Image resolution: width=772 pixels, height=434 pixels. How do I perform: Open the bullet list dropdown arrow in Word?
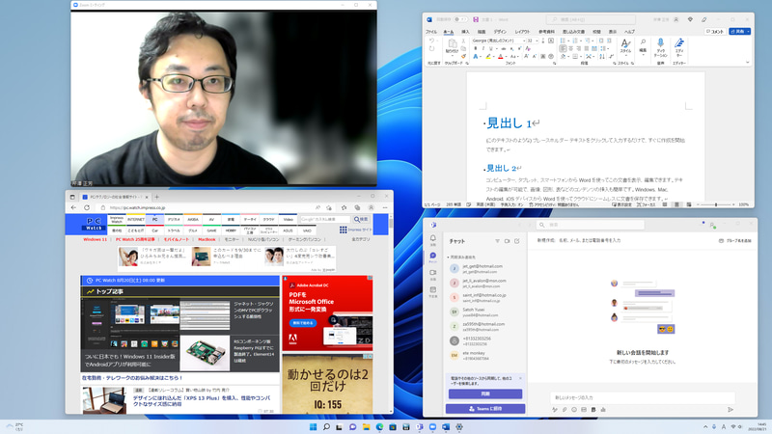pyautogui.click(x=568, y=41)
